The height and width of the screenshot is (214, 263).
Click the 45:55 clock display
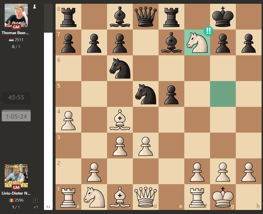click(16, 98)
